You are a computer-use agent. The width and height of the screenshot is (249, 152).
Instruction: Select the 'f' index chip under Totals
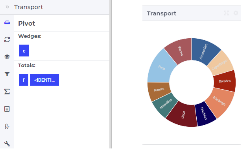24,80
